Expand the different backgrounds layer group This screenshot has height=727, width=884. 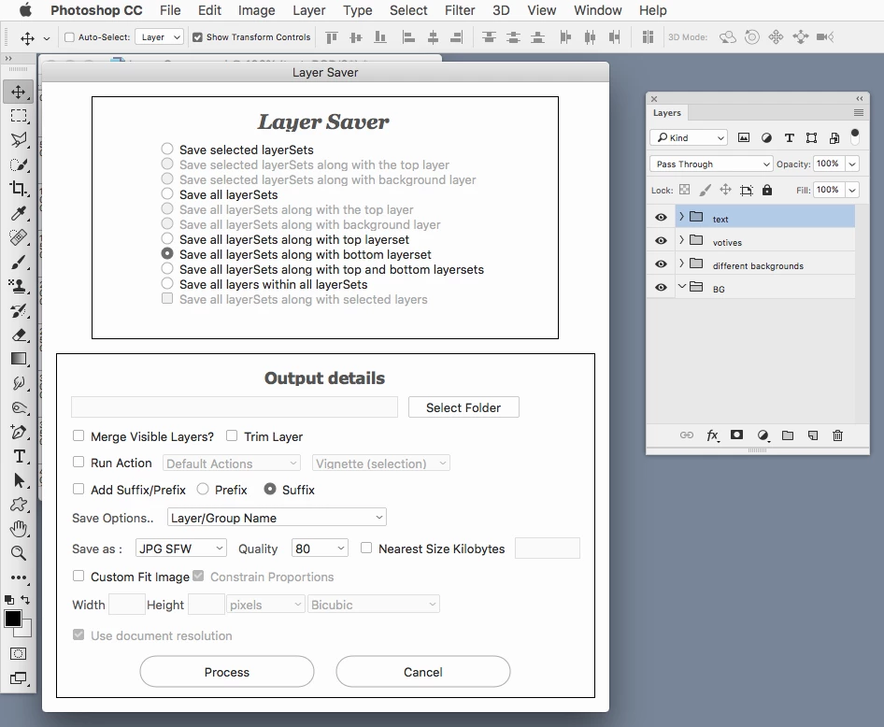681,264
